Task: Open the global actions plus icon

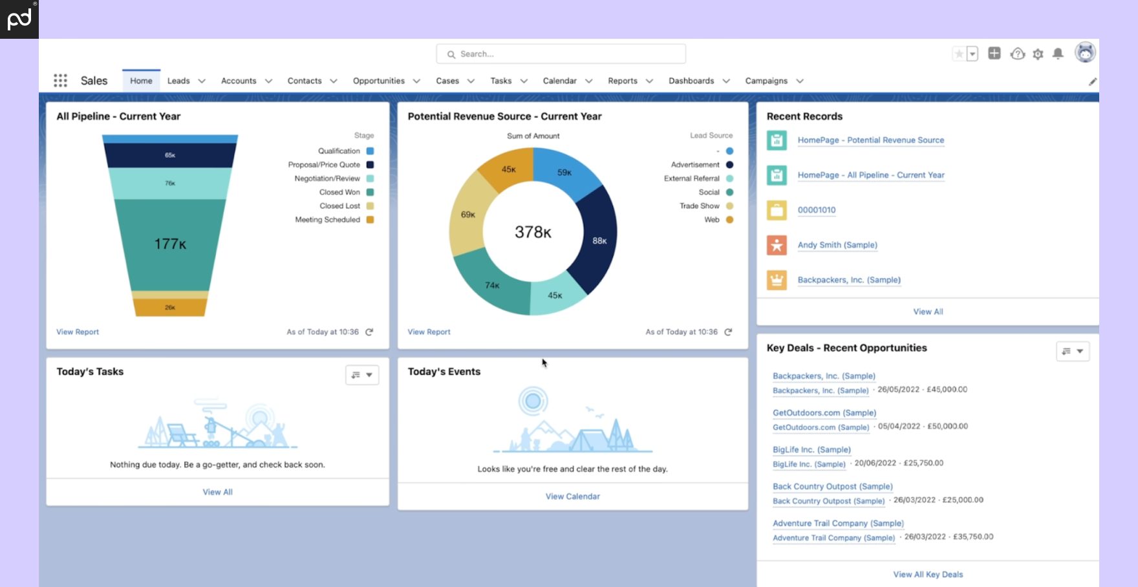Action: pyautogui.click(x=994, y=54)
